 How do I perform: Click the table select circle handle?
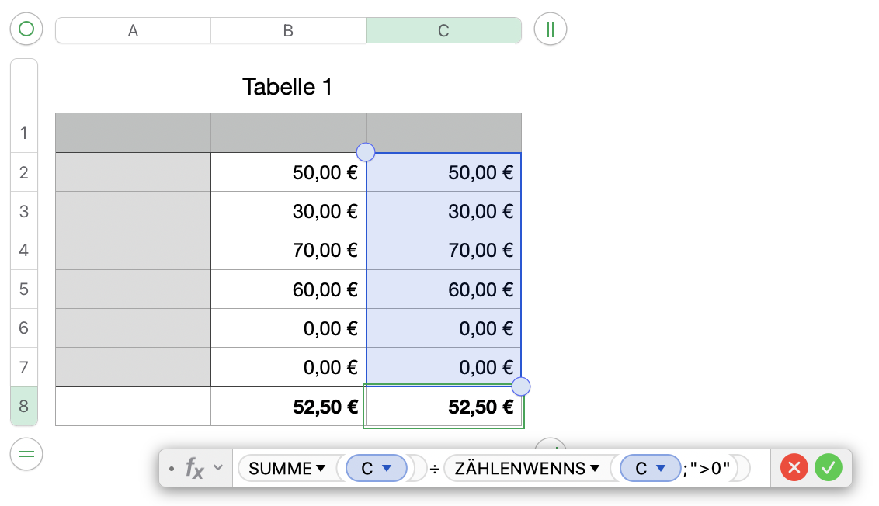click(x=26, y=29)
